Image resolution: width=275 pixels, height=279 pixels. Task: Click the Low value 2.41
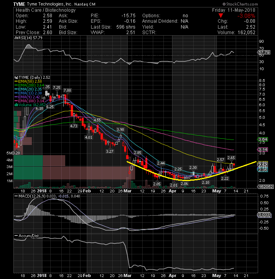pos(47,27)
